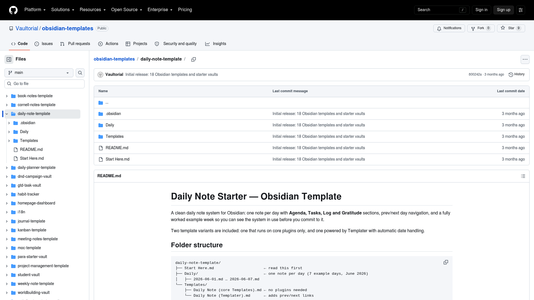Expand dnd-campaign-vault folder in tree
This screenshot has width=534, height=300.
tap(7, 177)
